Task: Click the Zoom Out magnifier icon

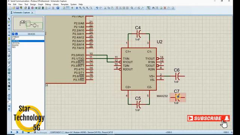Action: click(x=84, y=8)
